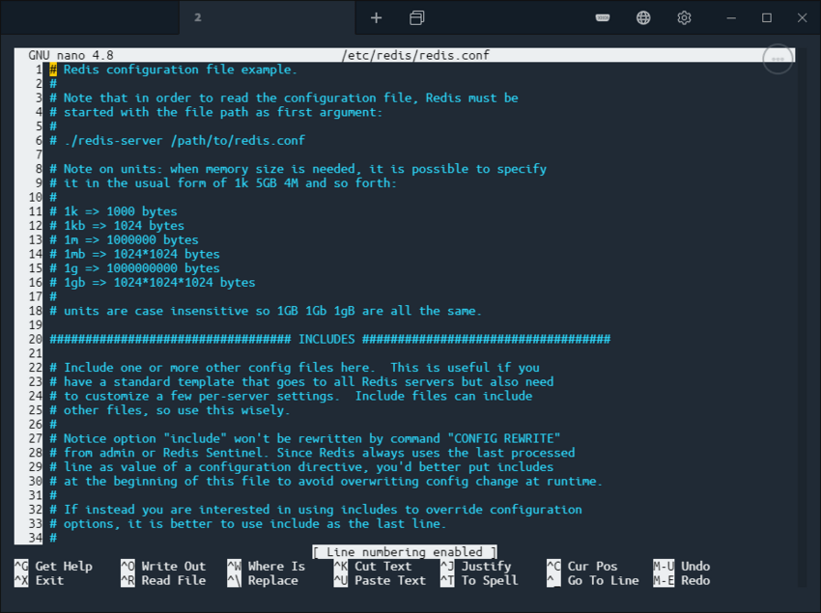The height and width of the screenshot is (613, 821).
Task: Toggle the on-screen keyboard icon
Action: click(x=602, y=16)
